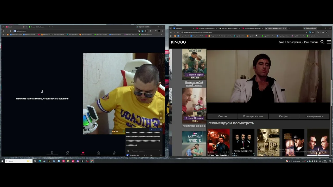Click the Нажмите или смахните start prompt

pos(42,99)
